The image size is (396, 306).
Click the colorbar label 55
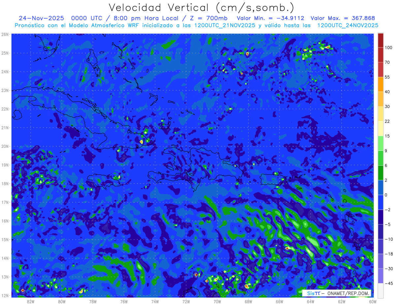[387, 77]
